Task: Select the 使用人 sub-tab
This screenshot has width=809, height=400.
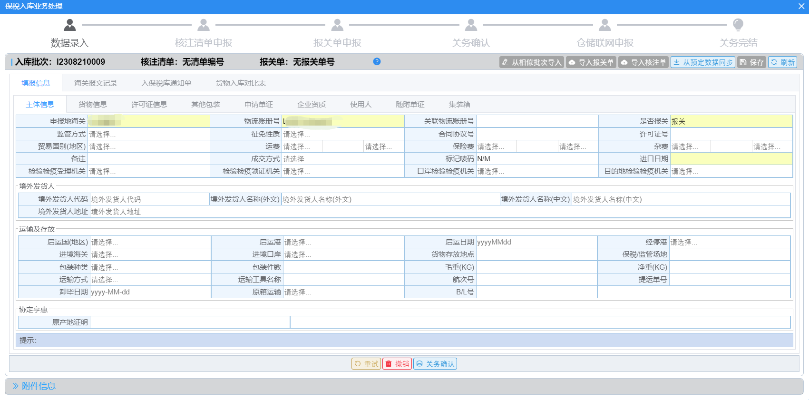Action: point(361,104)
